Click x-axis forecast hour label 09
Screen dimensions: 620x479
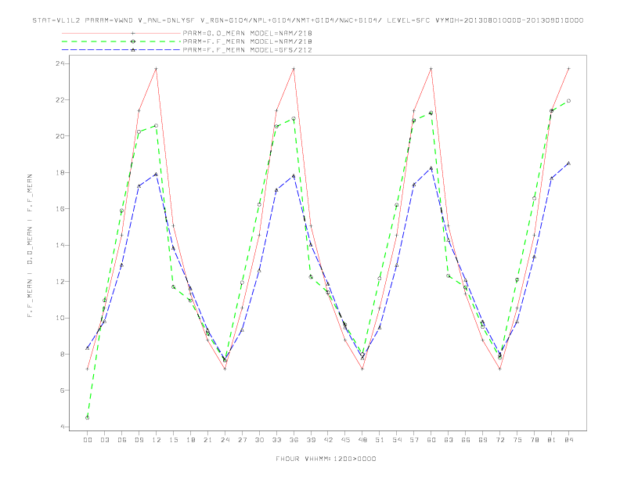tap(139, 440)
